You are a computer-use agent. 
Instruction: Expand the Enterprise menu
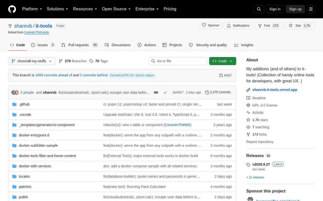[147, 9]
